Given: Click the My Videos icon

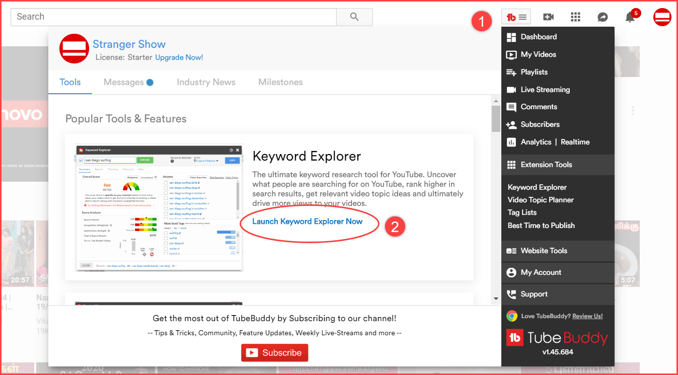Looking at the screenshot, I should 511,55.
